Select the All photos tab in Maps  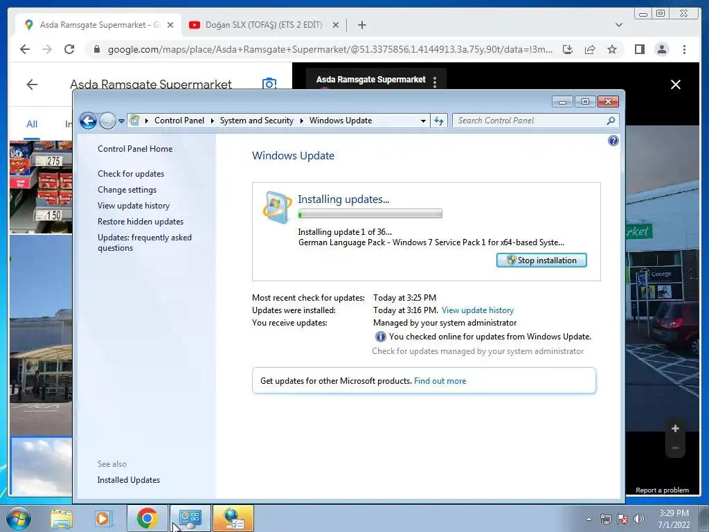32,124
